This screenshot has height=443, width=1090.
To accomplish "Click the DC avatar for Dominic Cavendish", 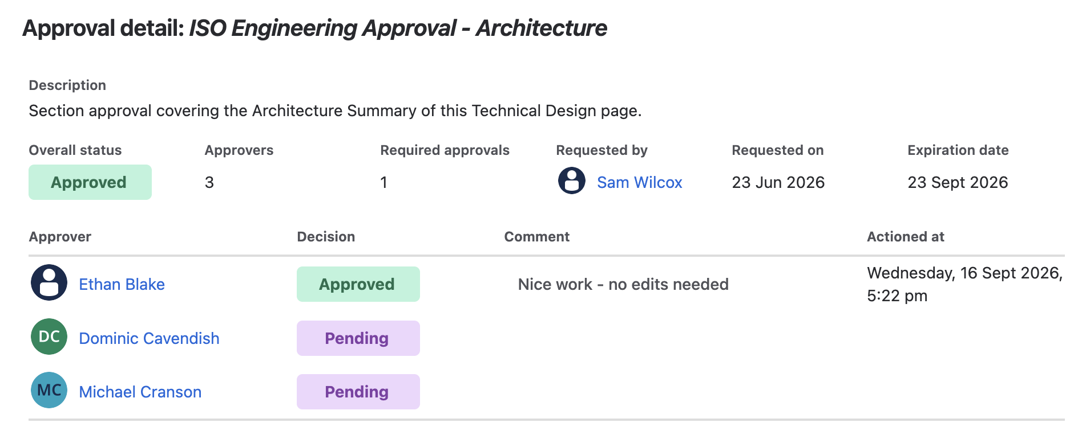I will [x=49, y=337].
